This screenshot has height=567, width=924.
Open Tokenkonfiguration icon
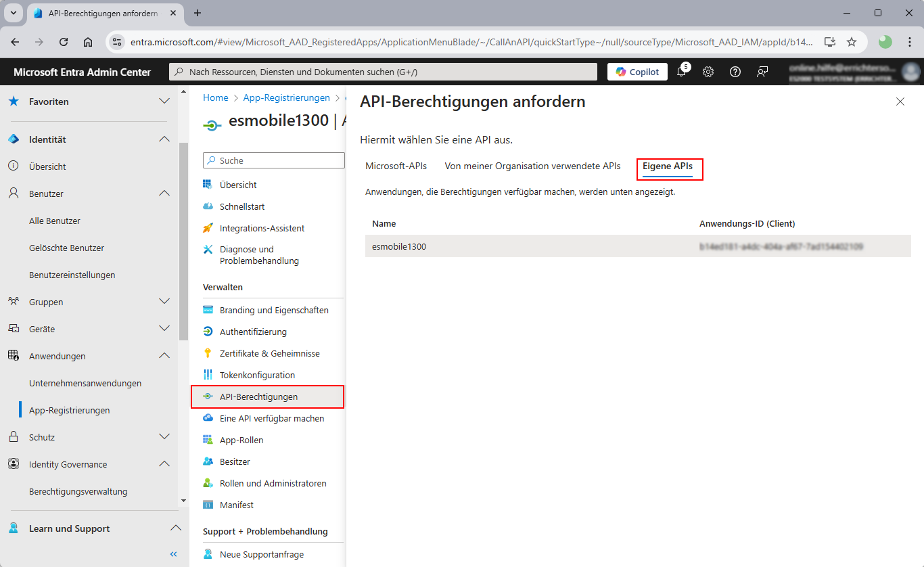click(208, 375)
